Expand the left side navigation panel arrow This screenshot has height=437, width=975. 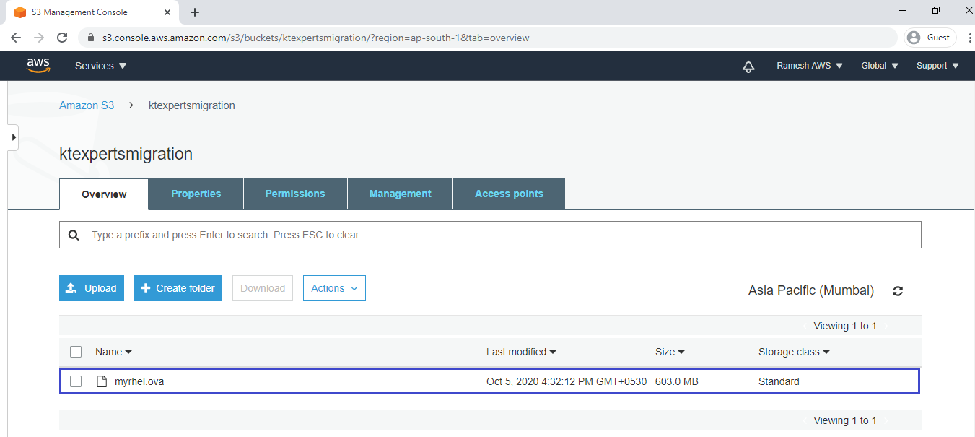(13, 137)
